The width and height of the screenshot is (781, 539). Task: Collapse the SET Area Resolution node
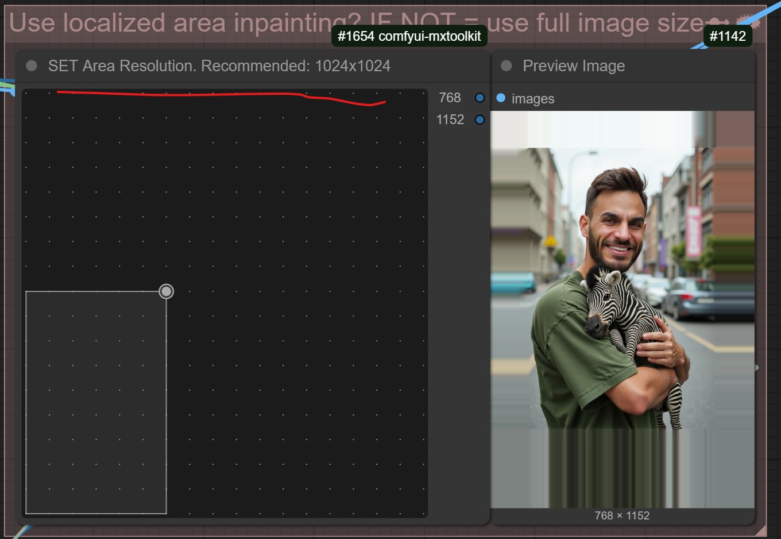click(32, 66)
